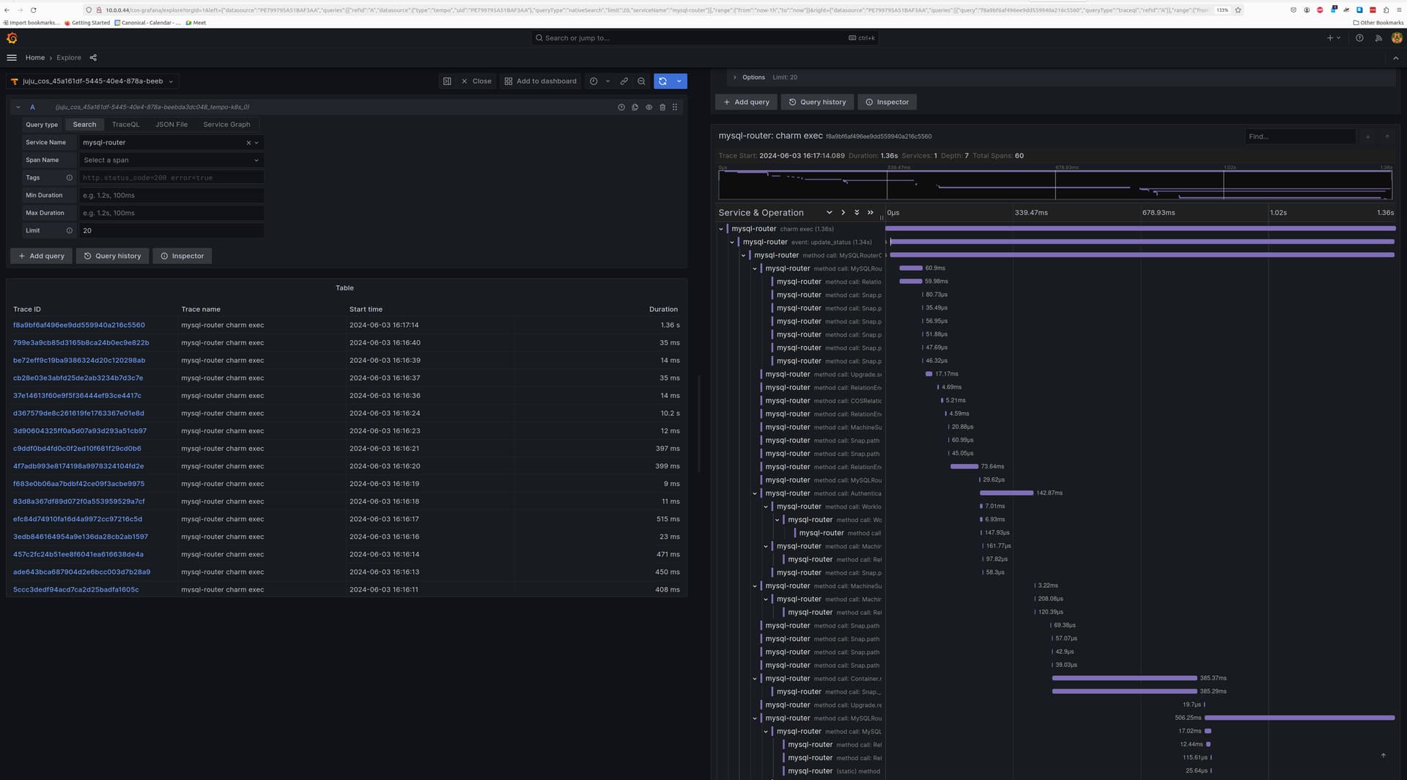
Task: Select the Service Graph query type tab
Action: coord(226,125)
